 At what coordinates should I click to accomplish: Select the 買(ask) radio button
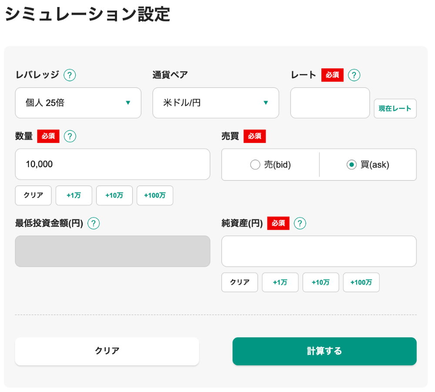(351, 165)
